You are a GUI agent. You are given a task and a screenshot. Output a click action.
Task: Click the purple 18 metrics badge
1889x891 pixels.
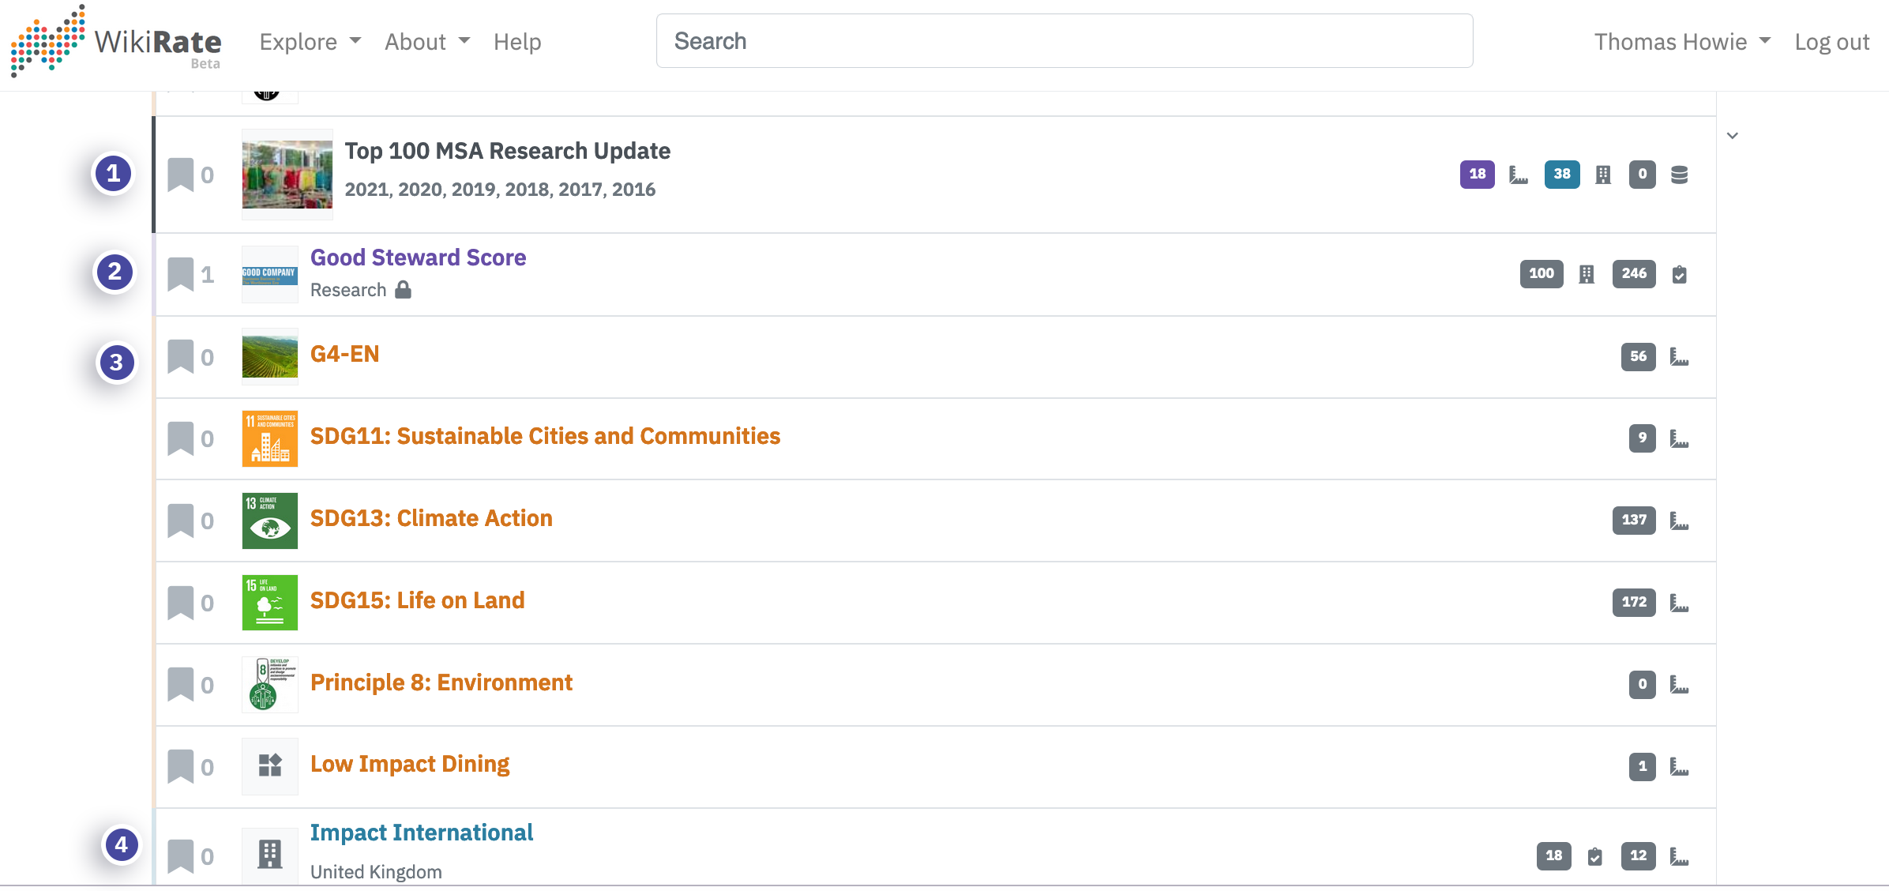coord(1478,174)
